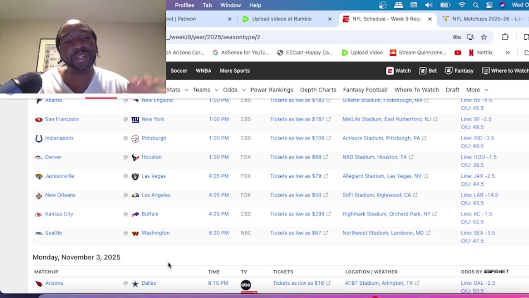This screenshot has width=529, height=298.
Task: Go to Power Rankings page
Action: (272, 90)
